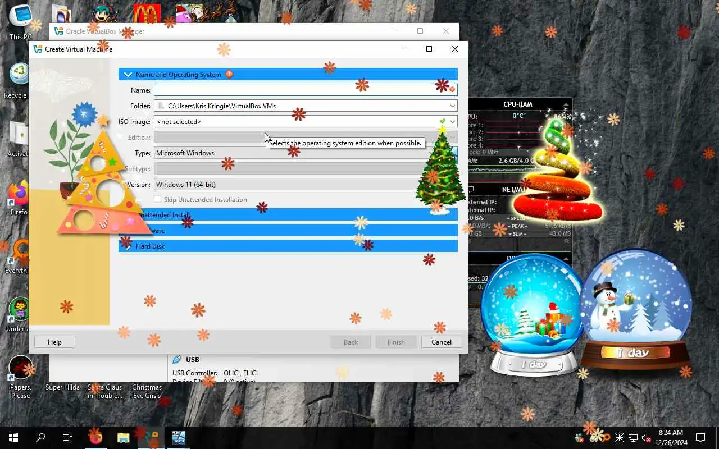Screen dimensions: 719x449
Task: Toggle Skip Unattended Installation checkbox
Action: (x=158, y=199)
